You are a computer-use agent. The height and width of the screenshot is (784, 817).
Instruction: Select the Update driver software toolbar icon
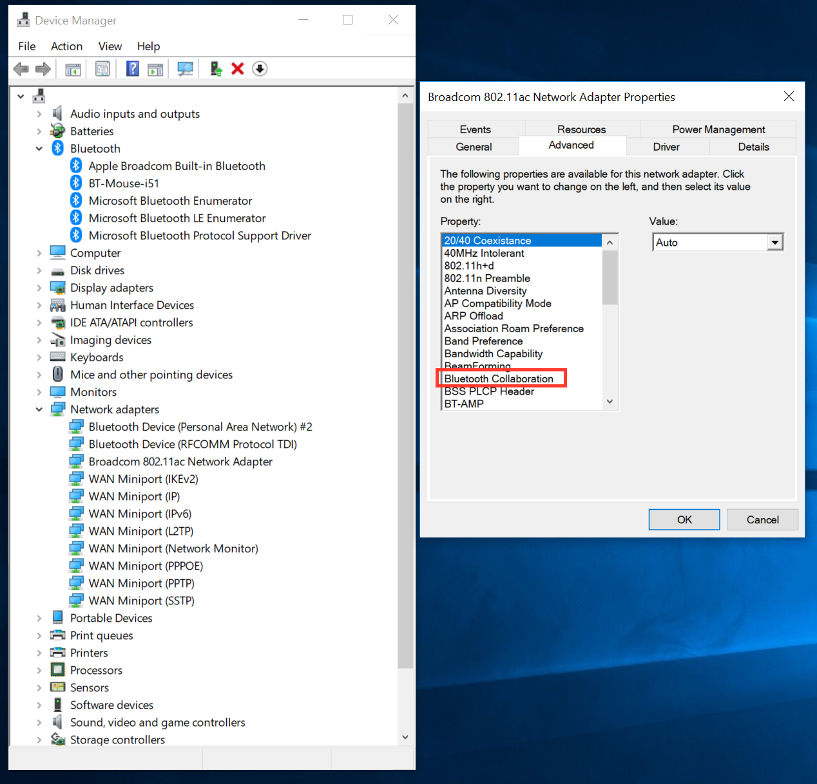(216, 68)
